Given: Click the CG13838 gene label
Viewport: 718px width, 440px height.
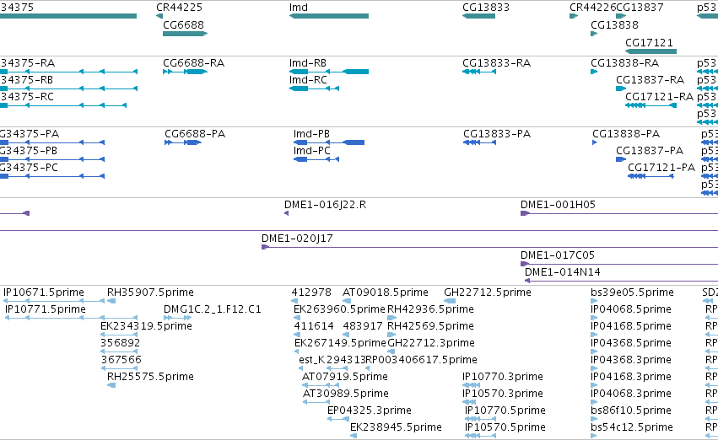Looking at the screenshot, I should tap(614, 24).
